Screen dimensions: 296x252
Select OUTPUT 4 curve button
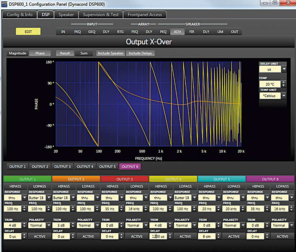pyautogui.click(x=85, y=167)
